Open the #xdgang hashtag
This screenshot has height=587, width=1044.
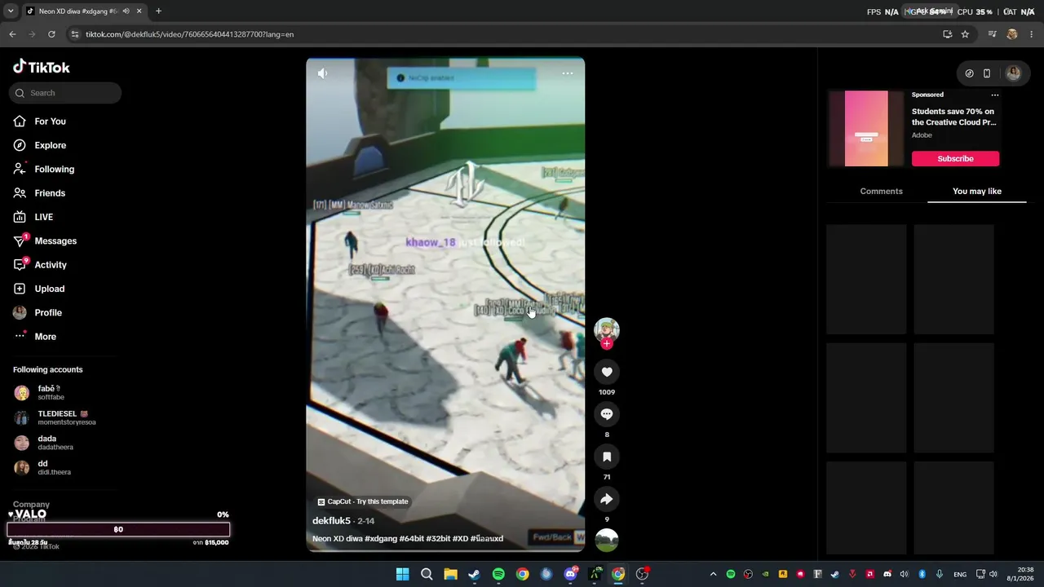click(381, 538)
